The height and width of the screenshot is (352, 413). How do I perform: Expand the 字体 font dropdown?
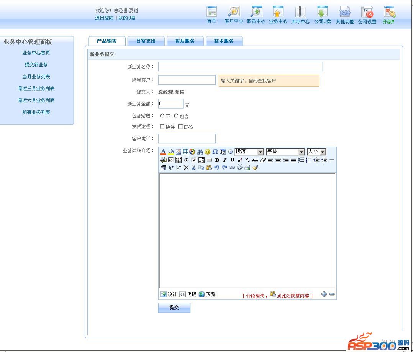(x=301, y=152)
